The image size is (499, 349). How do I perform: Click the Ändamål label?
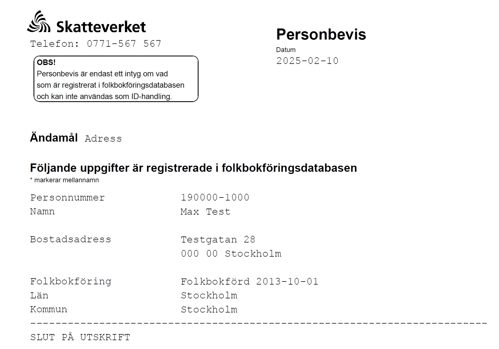[x=54, y=138]
